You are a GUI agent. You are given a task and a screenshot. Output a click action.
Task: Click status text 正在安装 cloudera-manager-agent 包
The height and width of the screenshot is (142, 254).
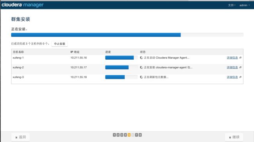tap(168, 67)
